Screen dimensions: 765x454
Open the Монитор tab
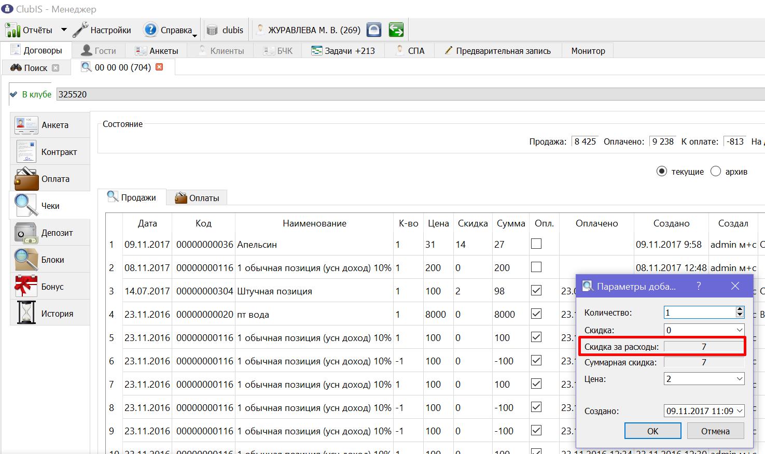[588, 51]
